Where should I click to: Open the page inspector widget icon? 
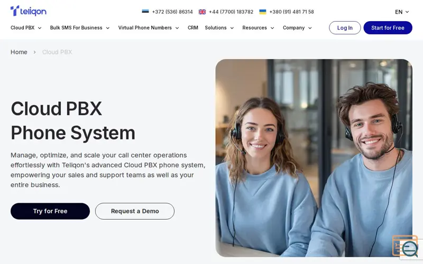coord(406,246)
